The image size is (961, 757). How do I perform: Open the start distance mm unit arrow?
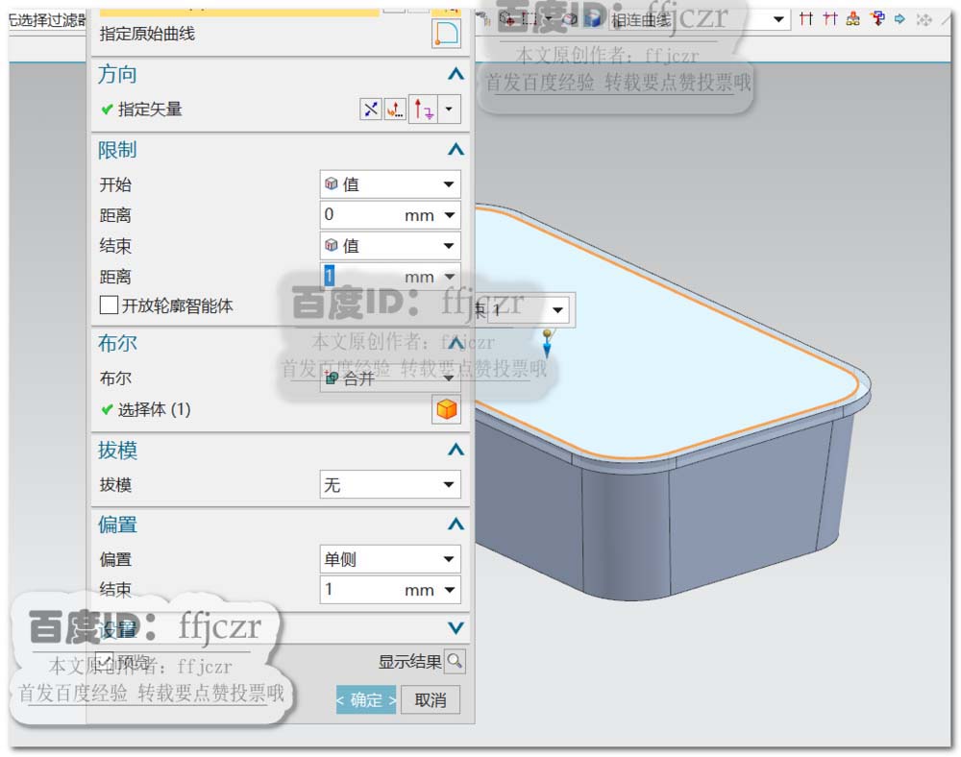(x=449, y=215)
